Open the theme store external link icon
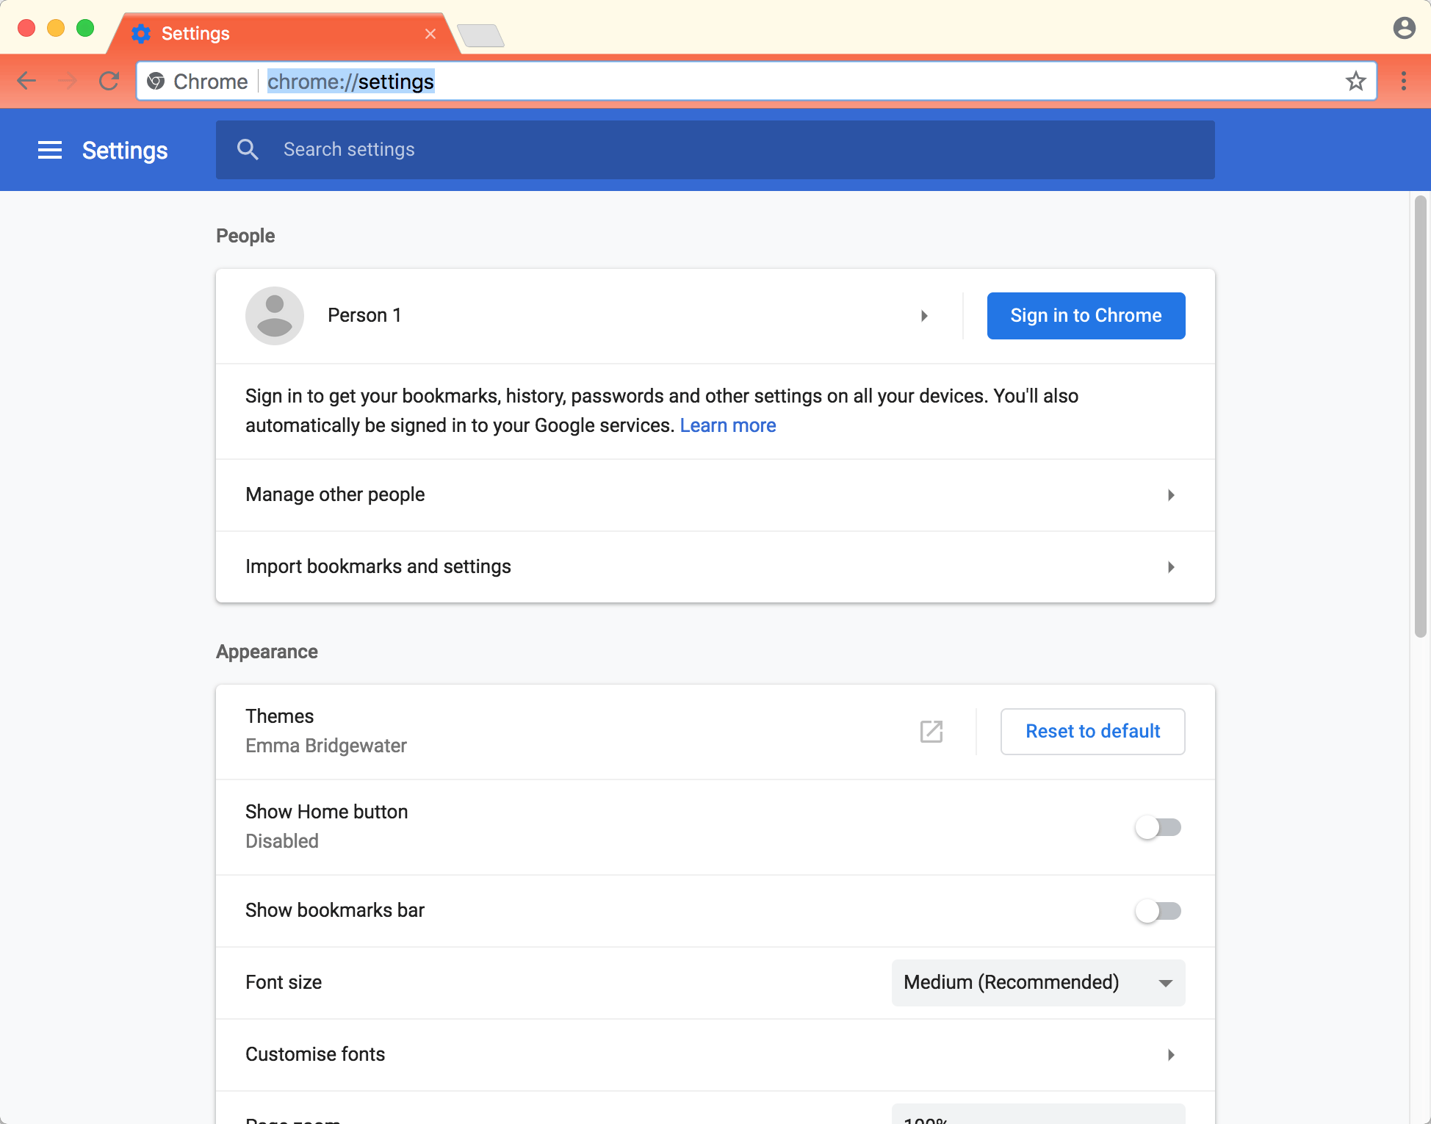This screenshot has height=1124, width=1431. [x=931, y=731]
